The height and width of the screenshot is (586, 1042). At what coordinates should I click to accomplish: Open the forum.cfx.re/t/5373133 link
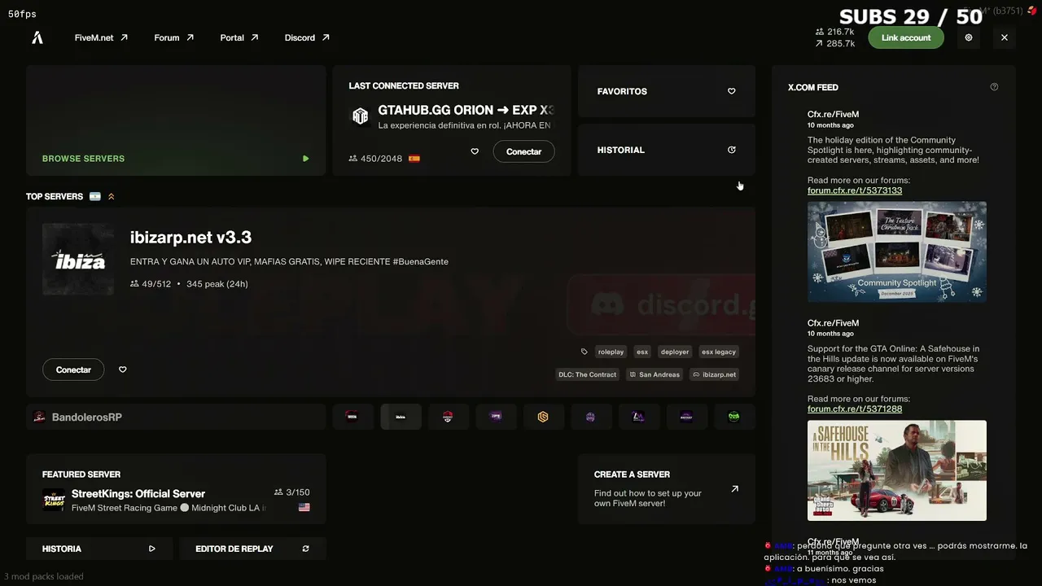click(855, 190)
